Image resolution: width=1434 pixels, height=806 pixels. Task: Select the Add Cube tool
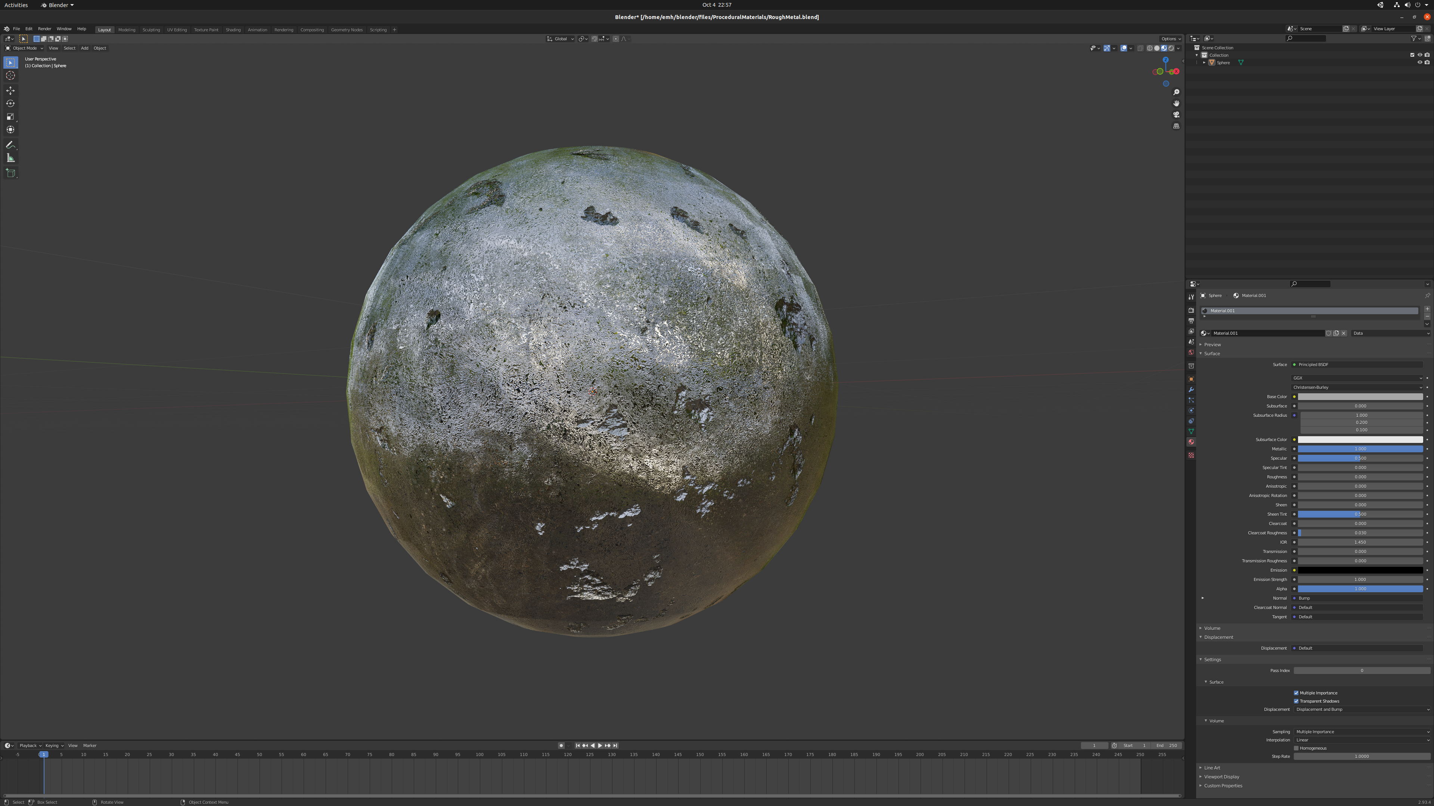tap(10, 173)
